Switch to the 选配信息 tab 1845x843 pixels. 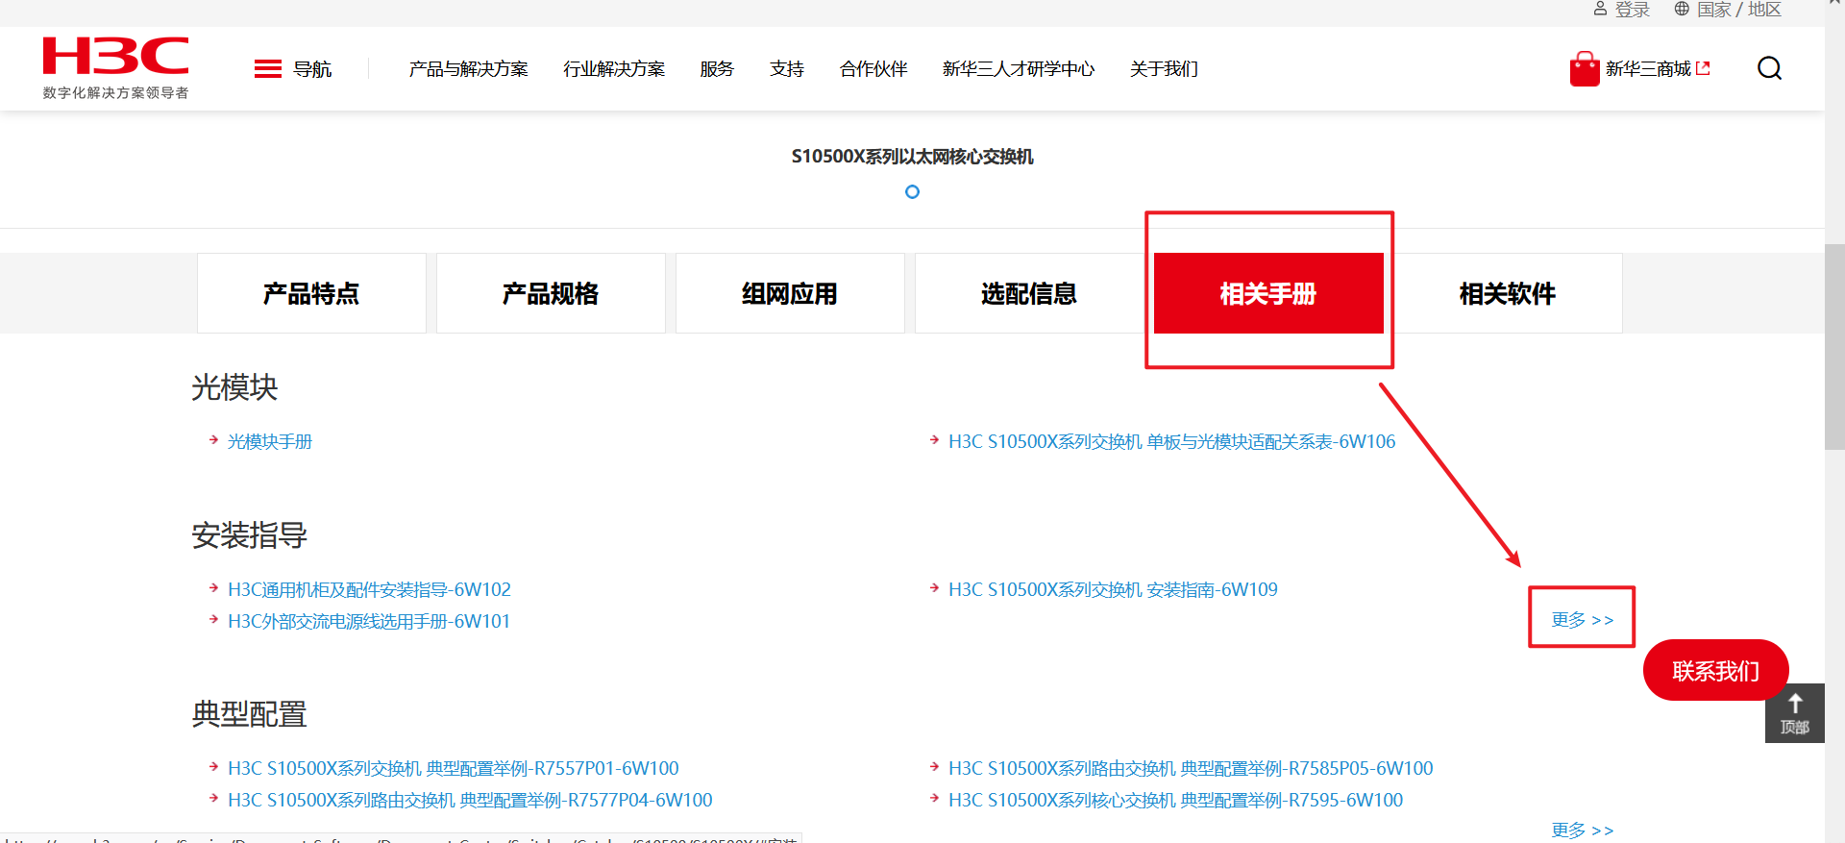[1029, 293]
